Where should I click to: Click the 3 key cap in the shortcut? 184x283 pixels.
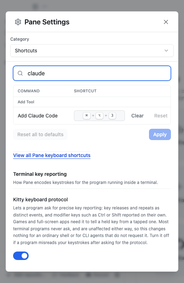[x=112, y=116]
